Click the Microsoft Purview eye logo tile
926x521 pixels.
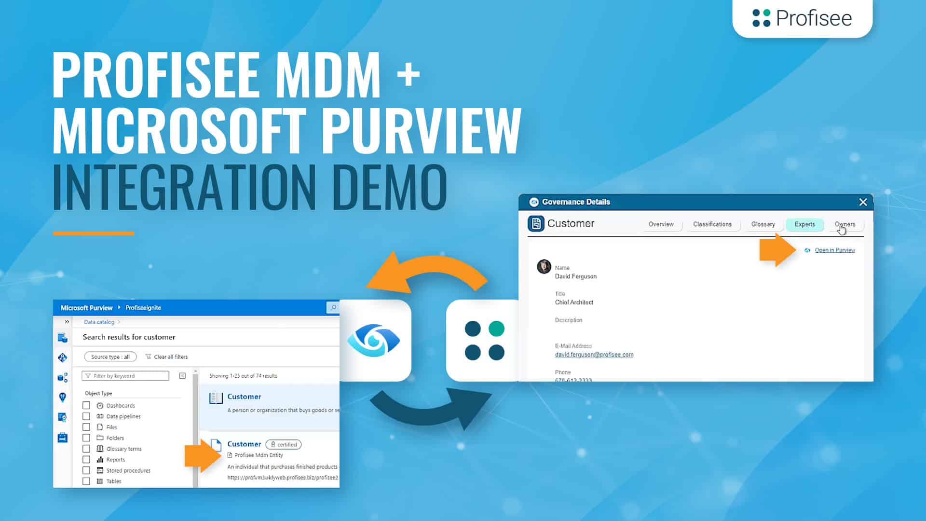click(x=374, y=340)
